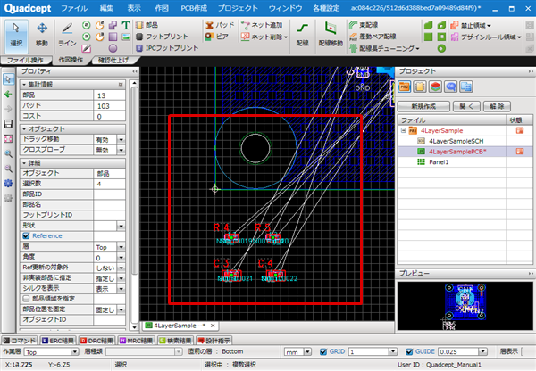Screen dimensions: 536x371
Task: Open the PCB作成 menu
Action: tap(194, 8)
